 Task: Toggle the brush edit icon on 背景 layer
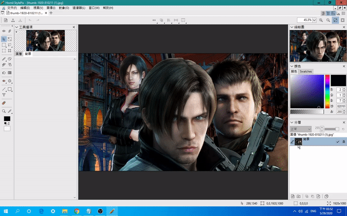coord(292,142)
